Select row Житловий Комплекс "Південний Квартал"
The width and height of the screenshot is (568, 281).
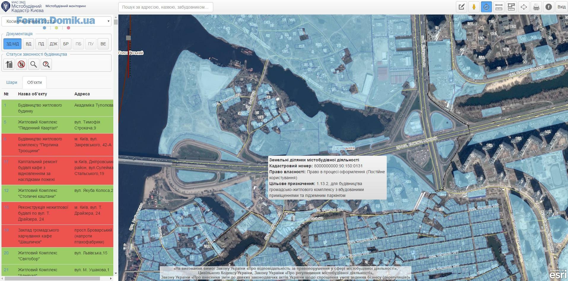[57, 125]
